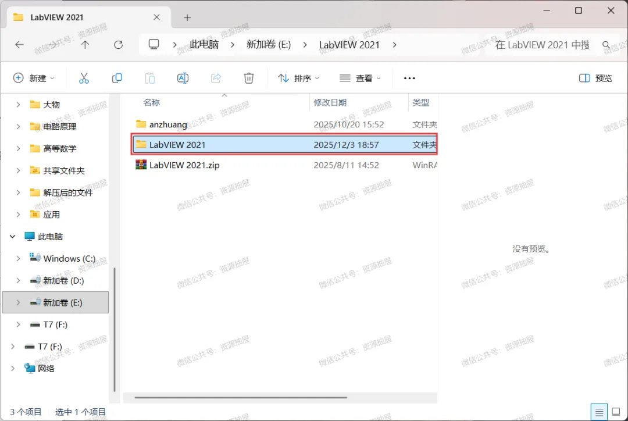Click the chevron after LabVIEW 2021 in the address bar
The width and height of the screenshot is (628, 421).
394,44
